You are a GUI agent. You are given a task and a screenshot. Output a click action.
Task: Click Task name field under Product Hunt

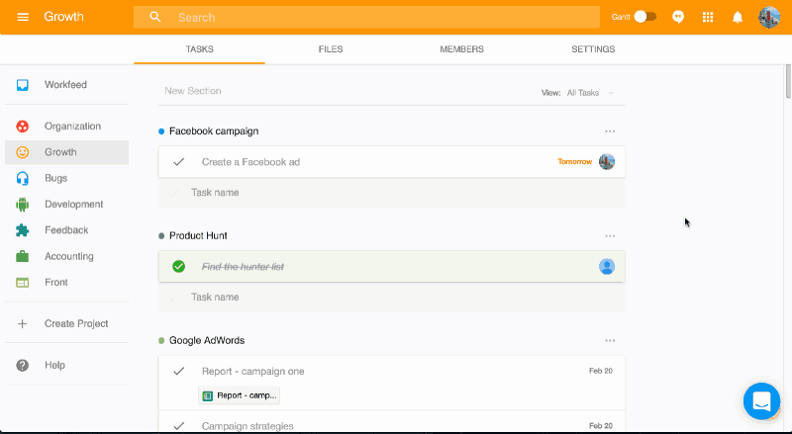(x=391, y=298)
